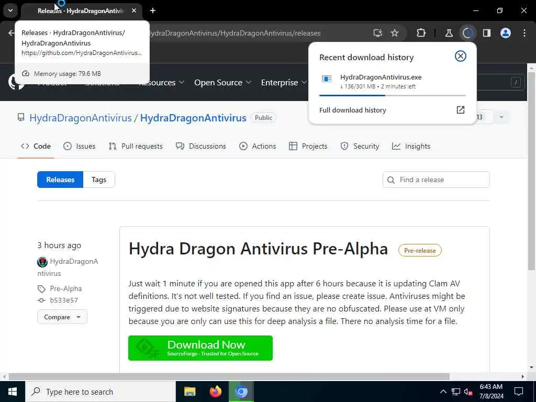536x402 pixels.
Task: Click the downloads progress icon in toolbar
Action: [x=467, y=33]
